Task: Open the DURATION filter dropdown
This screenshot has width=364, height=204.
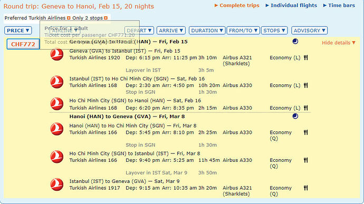Action: 207,31
